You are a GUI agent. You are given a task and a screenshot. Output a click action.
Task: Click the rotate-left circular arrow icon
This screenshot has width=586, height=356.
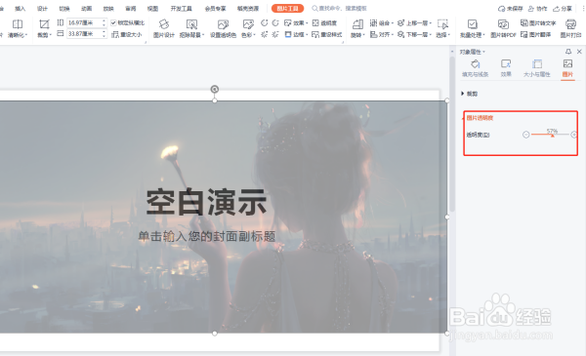pos(265,22)
